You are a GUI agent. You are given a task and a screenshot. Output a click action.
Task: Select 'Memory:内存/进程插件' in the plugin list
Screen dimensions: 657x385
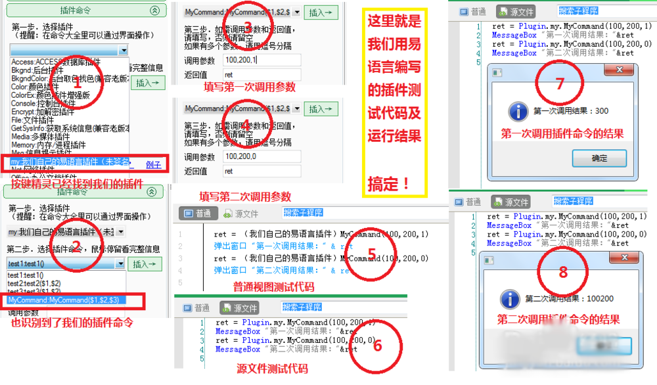coord(48,145)
